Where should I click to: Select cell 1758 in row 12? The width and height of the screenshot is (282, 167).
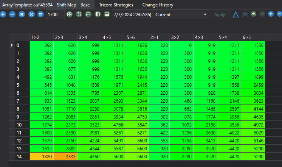tap(181, 141)
